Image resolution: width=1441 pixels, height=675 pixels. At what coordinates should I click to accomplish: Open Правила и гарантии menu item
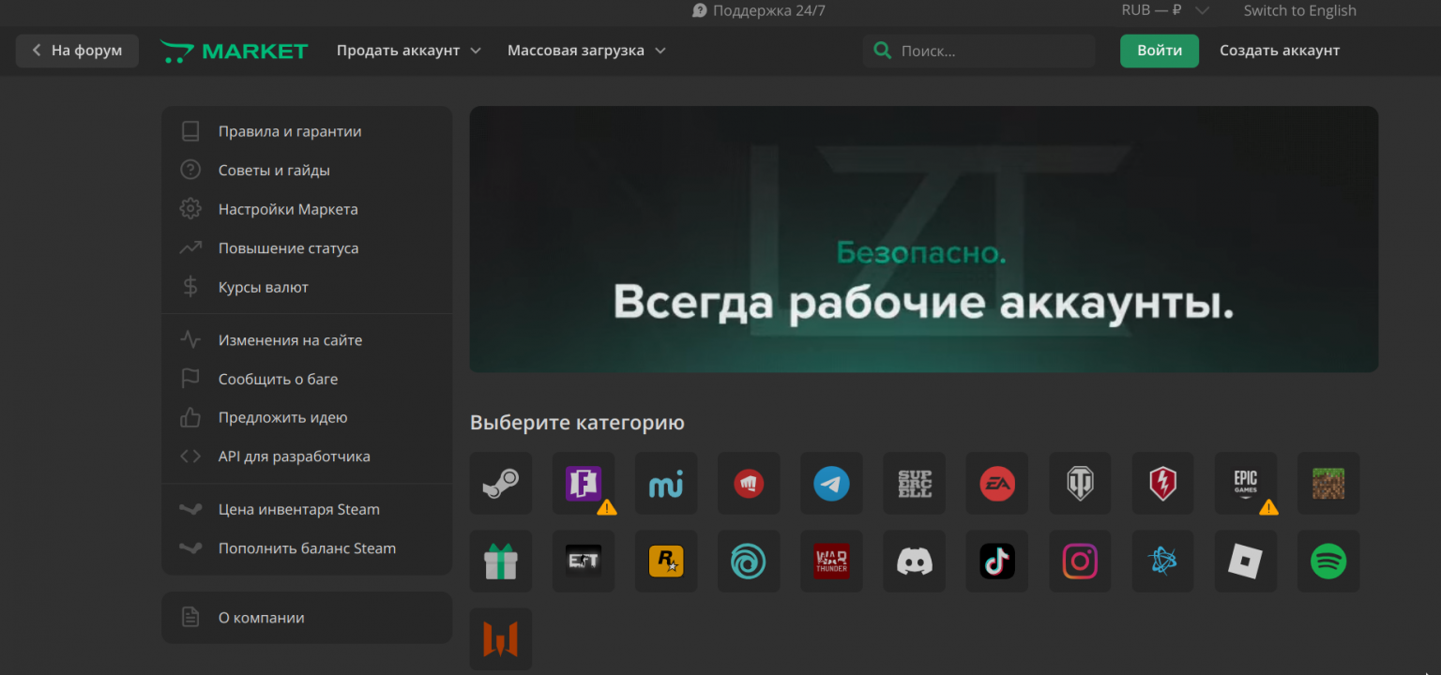289,131
